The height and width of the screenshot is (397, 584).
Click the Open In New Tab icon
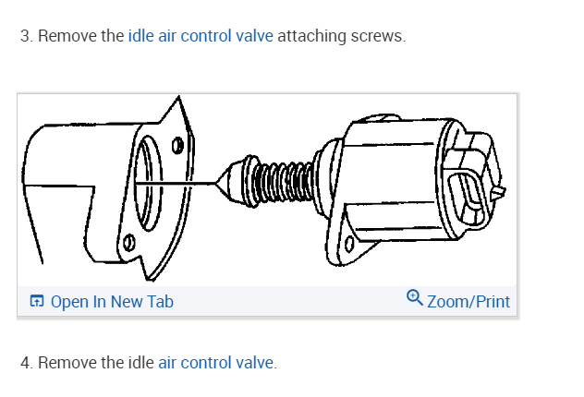click(37, 302)
